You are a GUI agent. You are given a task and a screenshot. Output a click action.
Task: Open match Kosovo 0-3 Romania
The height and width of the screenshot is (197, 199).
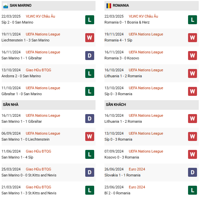(x=122, y=157)
